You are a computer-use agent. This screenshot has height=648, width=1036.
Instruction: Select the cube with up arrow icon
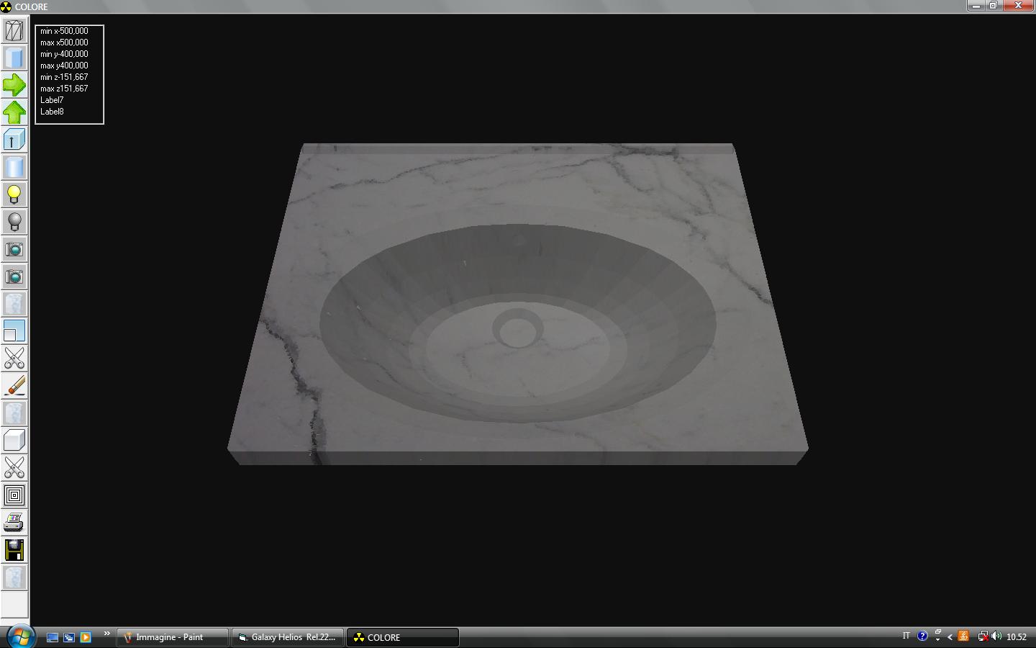[14, 140]
